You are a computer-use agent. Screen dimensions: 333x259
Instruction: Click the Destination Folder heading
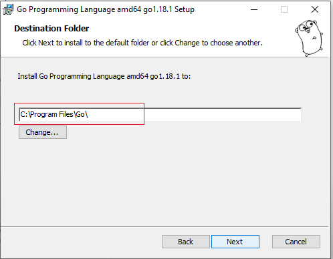coord(51,29)
